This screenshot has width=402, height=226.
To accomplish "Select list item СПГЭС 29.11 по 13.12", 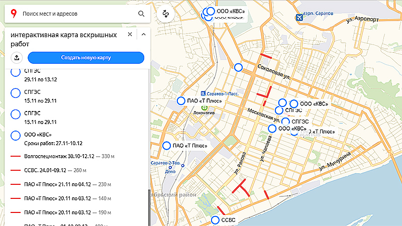I will point(40,75).
